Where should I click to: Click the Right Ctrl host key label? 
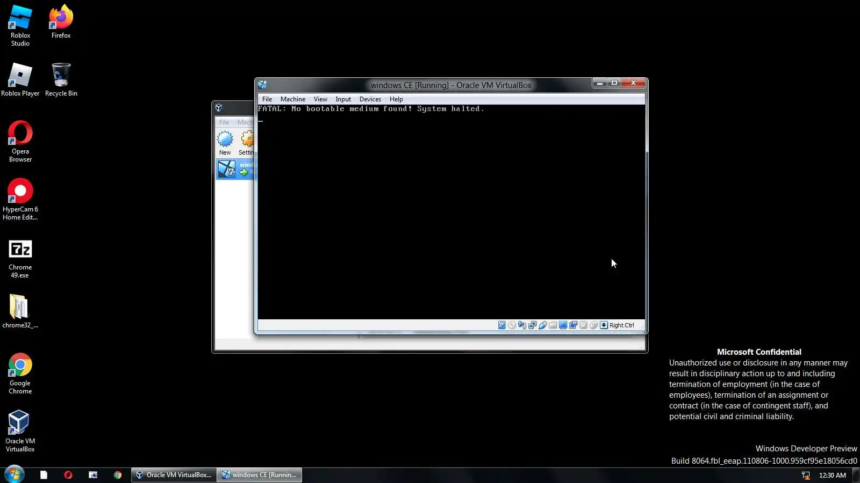[622, 325]
